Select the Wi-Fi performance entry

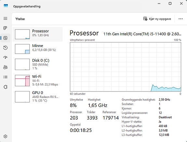click(x=38, y=80)
